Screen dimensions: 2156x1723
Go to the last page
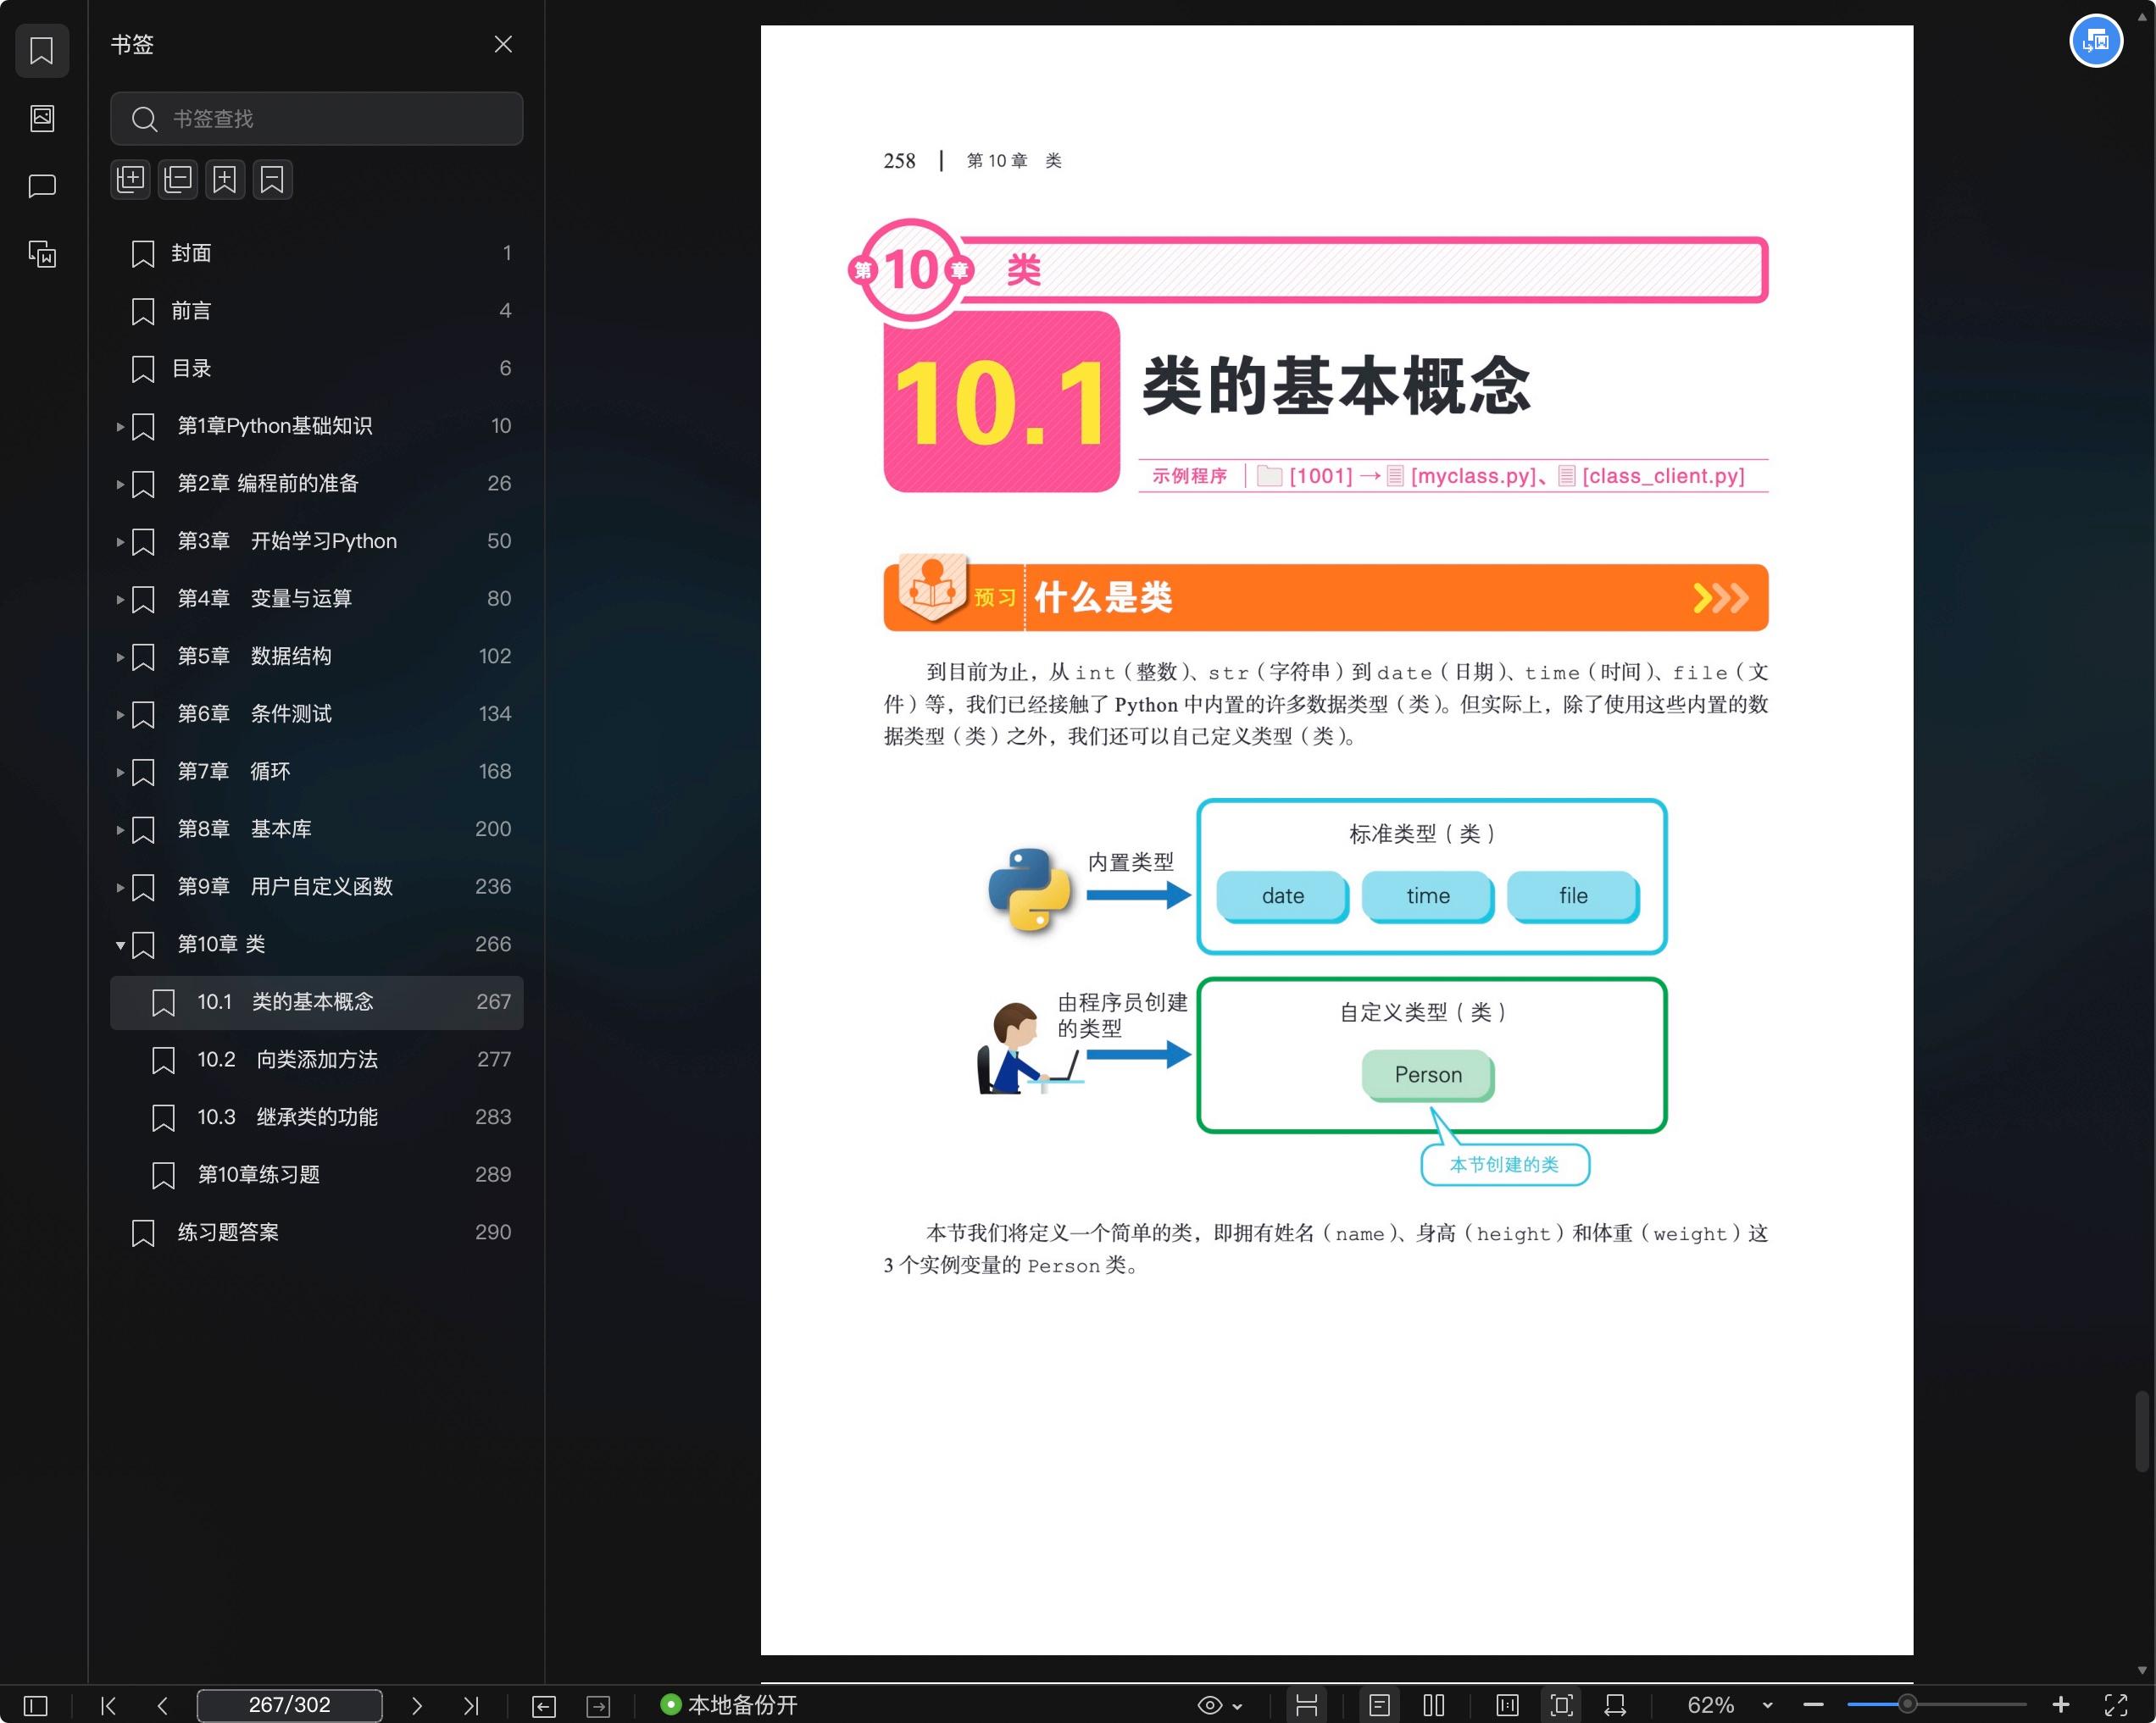pos(471,1705)
